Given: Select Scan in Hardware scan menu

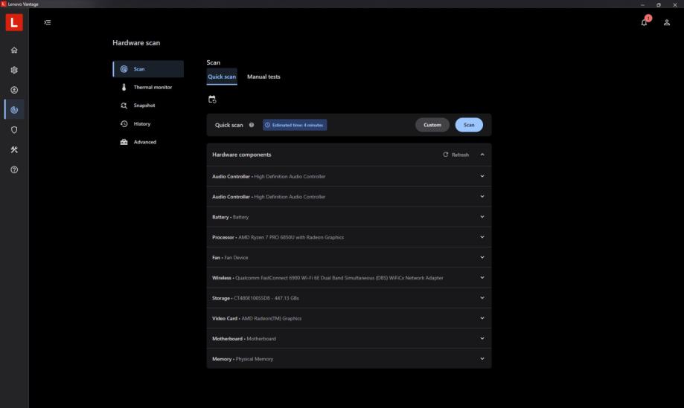Looking at the screenshot, I should 148,69.
